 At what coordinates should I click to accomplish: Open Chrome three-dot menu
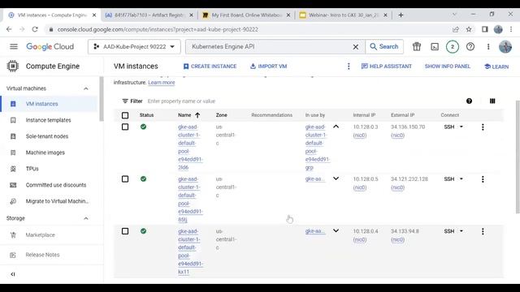point(511,29)
